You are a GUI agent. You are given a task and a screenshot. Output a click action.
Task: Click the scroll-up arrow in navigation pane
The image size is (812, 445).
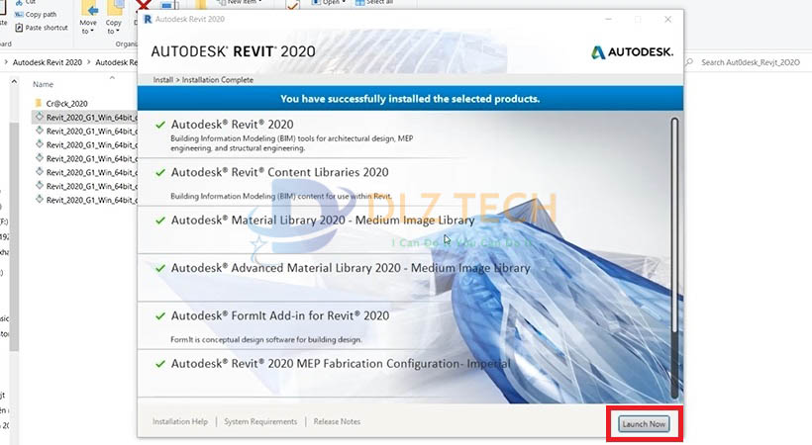14,82
